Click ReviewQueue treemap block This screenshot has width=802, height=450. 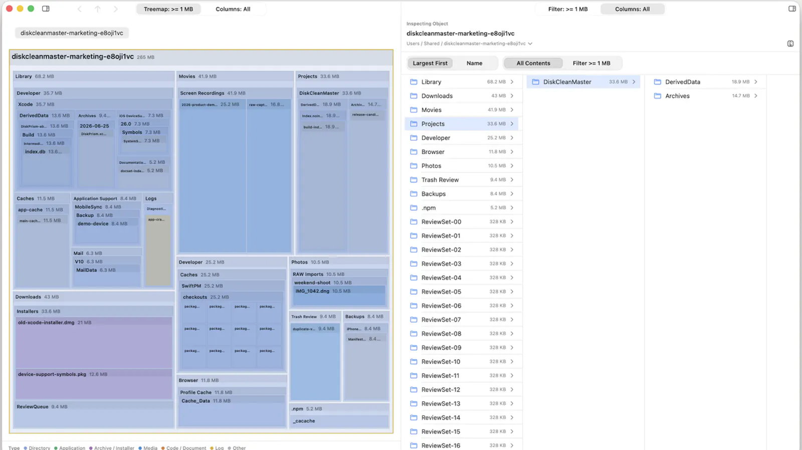click(94, 415)
